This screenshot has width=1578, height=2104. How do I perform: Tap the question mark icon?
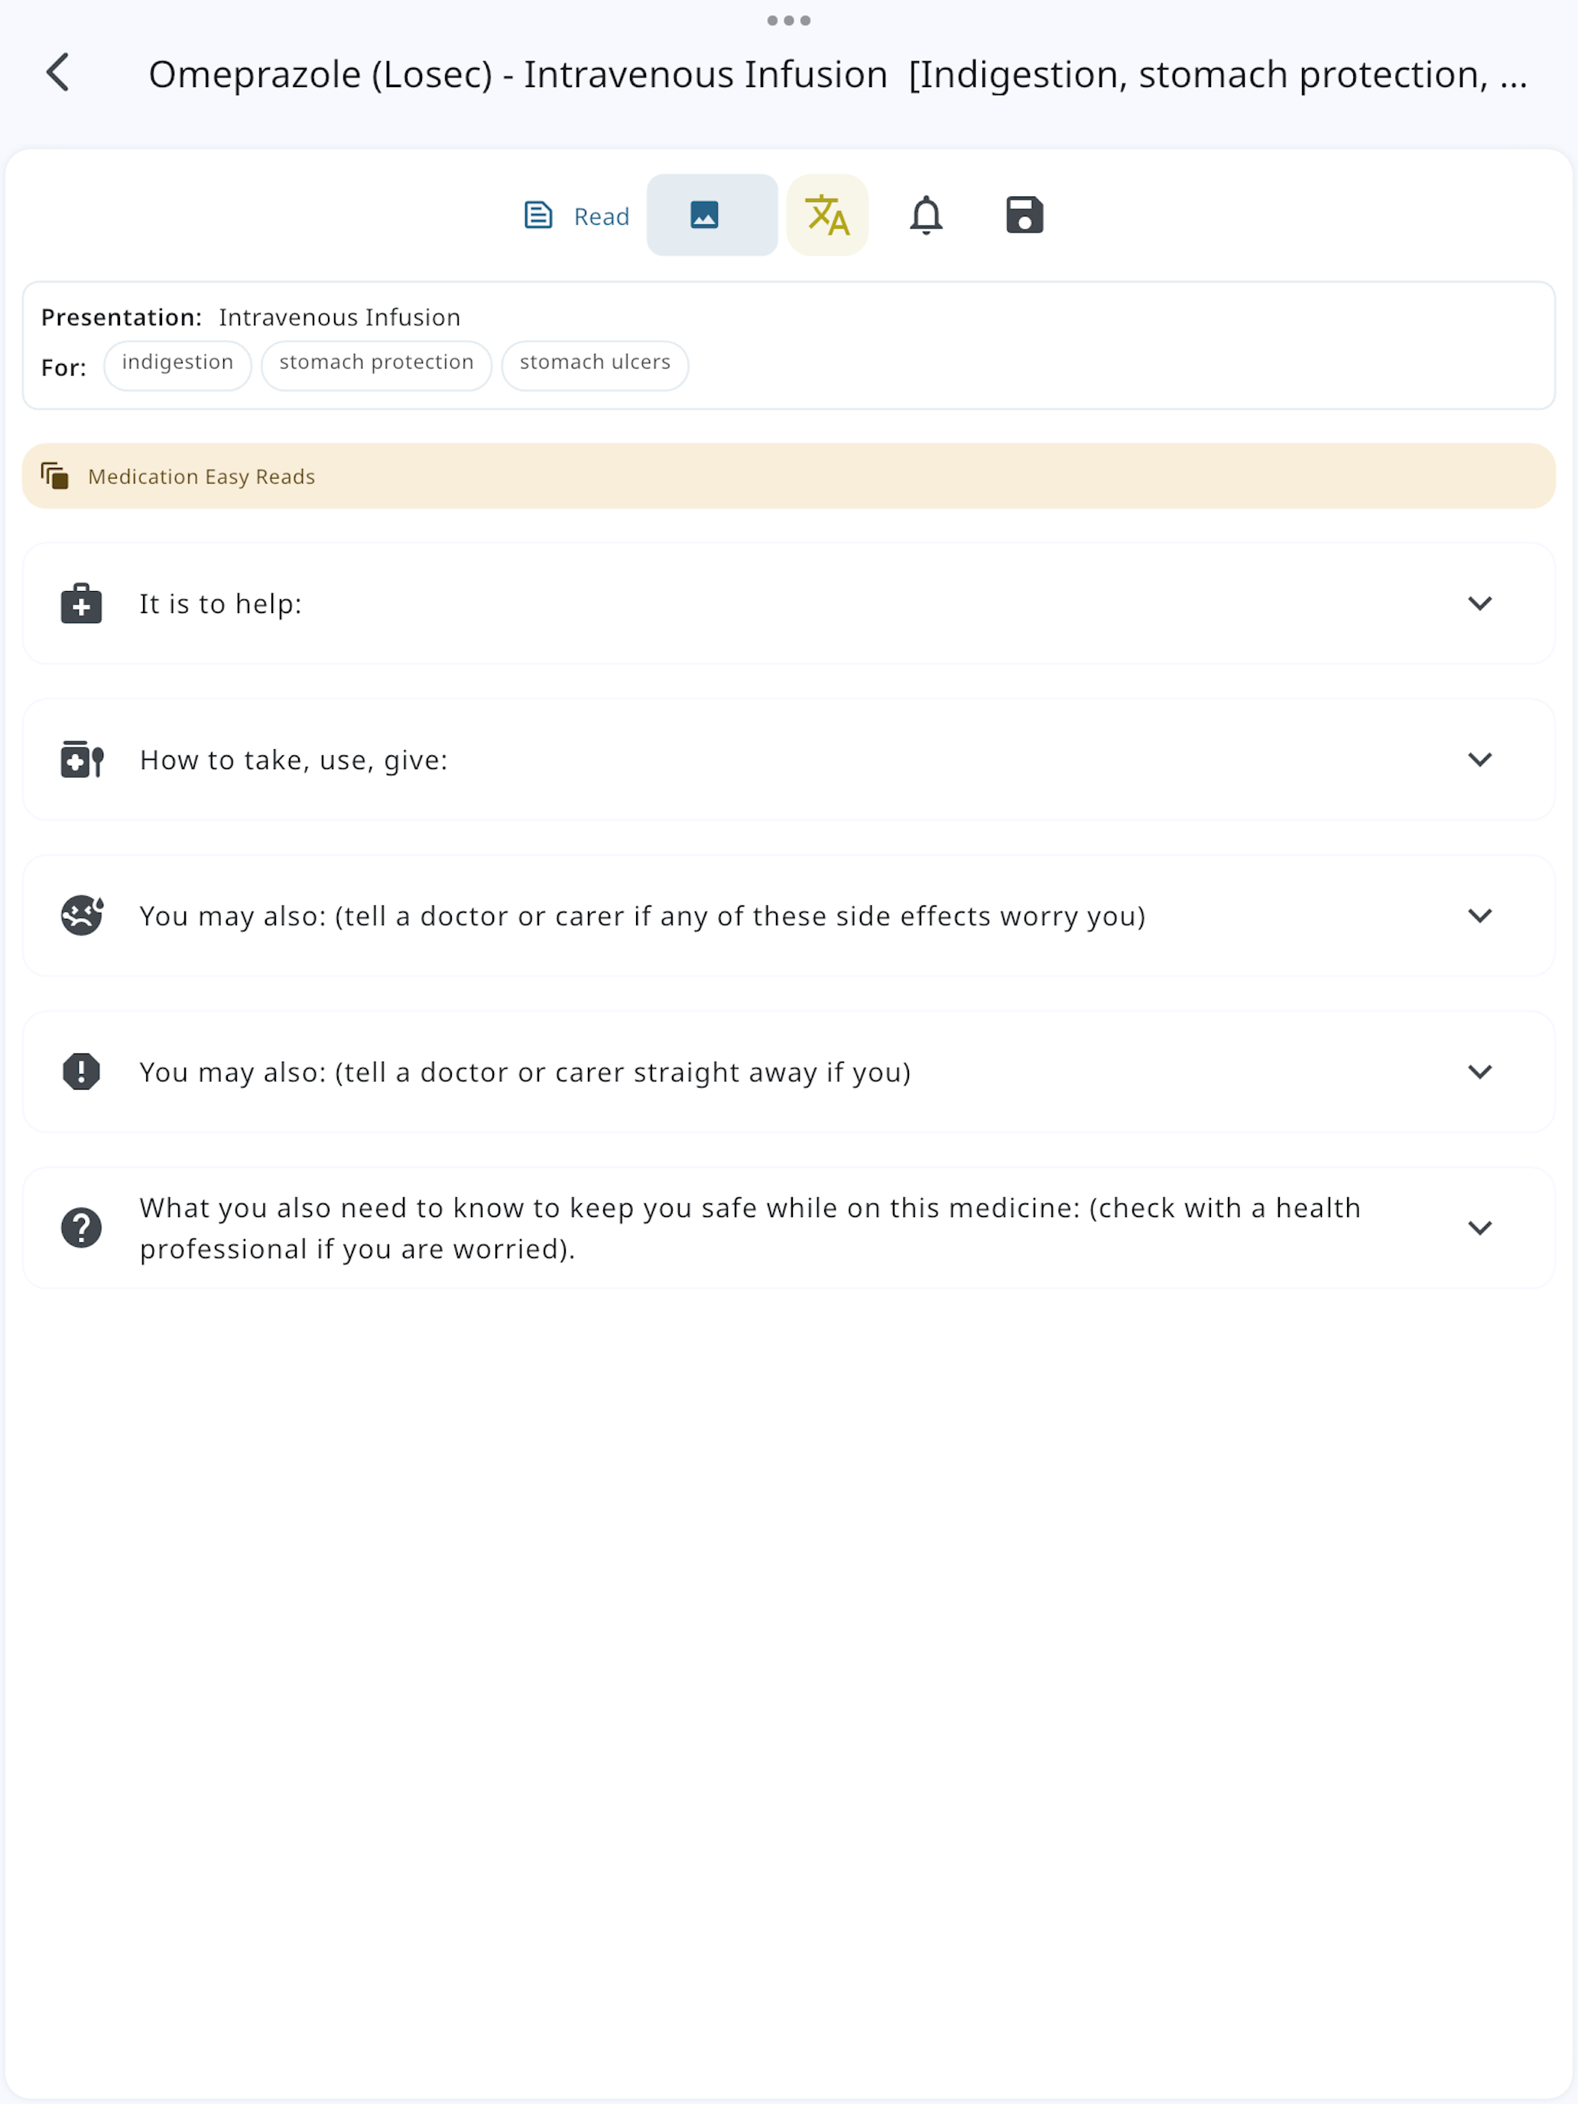tap(82, 1228)
